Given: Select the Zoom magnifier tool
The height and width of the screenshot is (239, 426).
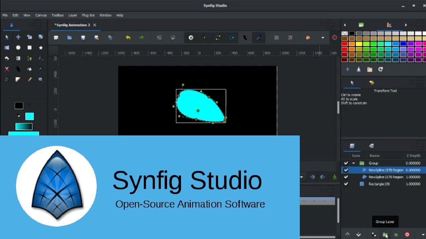Looking at the screenshot, I should 41,80.
